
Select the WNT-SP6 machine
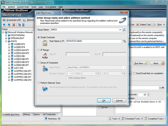pos(19,68)
